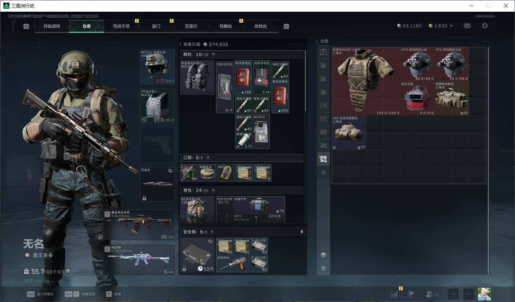The height and width of the screenshot is (302, 515).
Task: Select the primary assault rifle slot 1
Action: tap(139, 225)
